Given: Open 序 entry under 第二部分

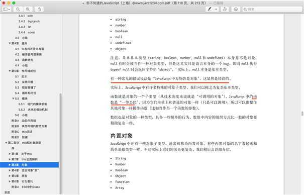Looking at the screenshot, I should pyautogui.click(x=13, y=148).
